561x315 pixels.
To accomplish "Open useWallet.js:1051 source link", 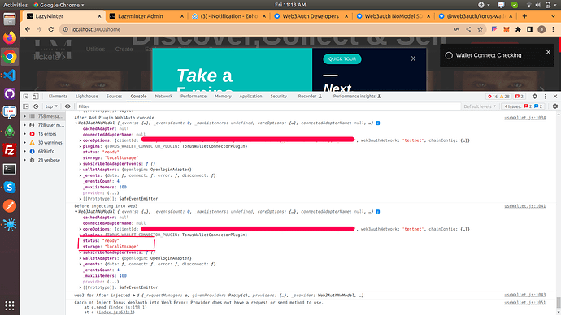I will [525, 303].
